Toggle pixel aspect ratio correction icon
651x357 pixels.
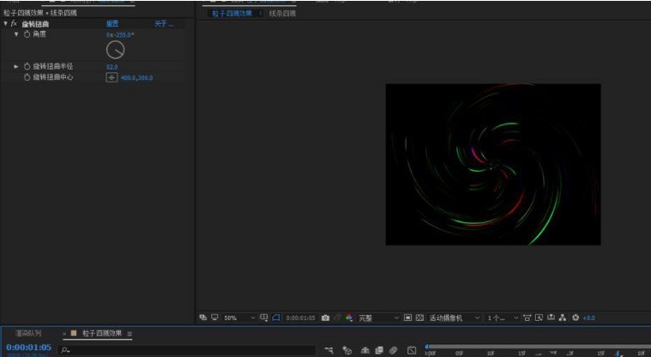(527, 318)
